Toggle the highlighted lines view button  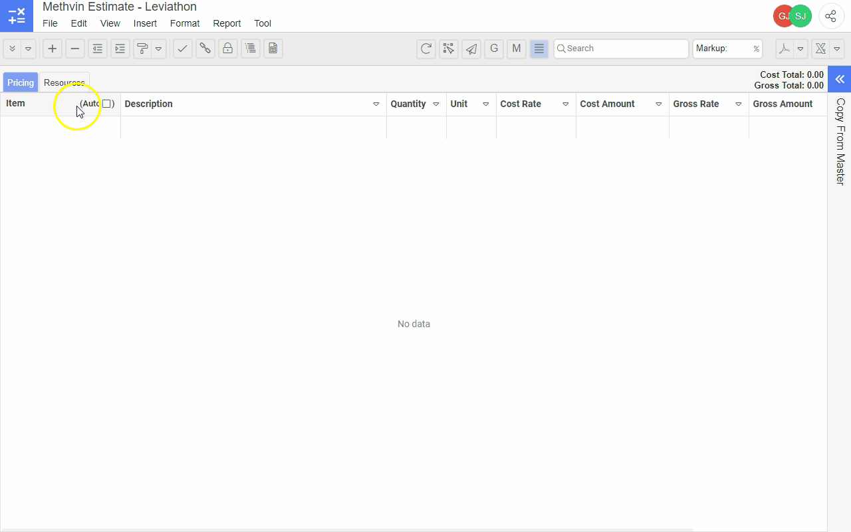[539, 49]
